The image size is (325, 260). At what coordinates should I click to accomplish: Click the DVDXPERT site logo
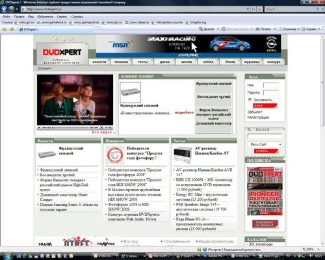click(62, 52)
